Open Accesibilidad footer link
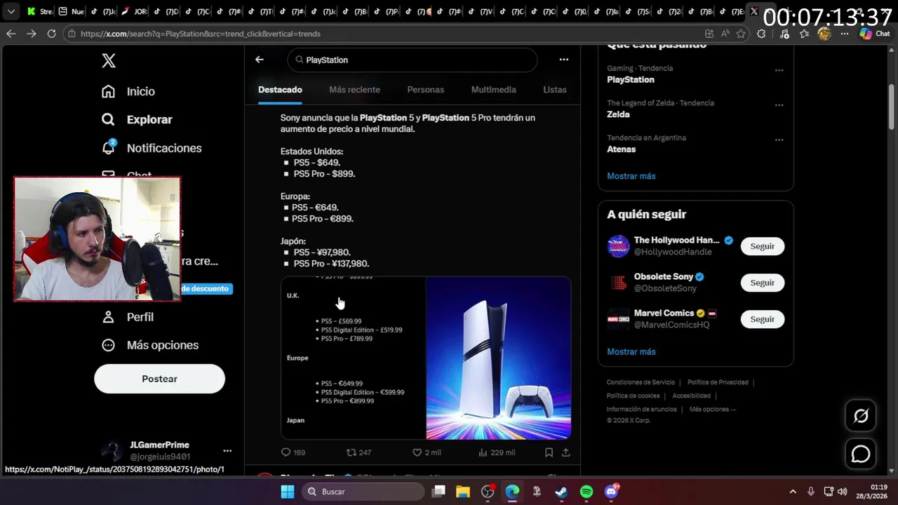Image resolution: width=898 pixels, height=505 pixels. (x=691, y=396)
